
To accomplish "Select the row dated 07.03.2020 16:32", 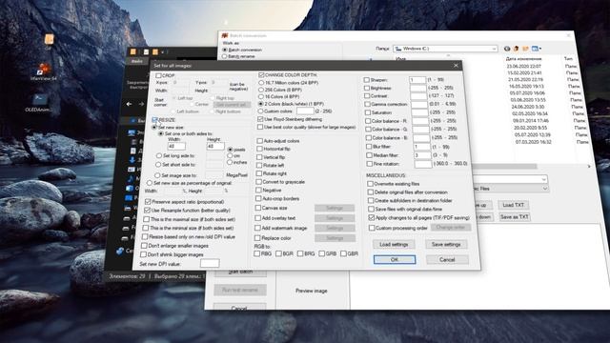I will coord(534,142).
